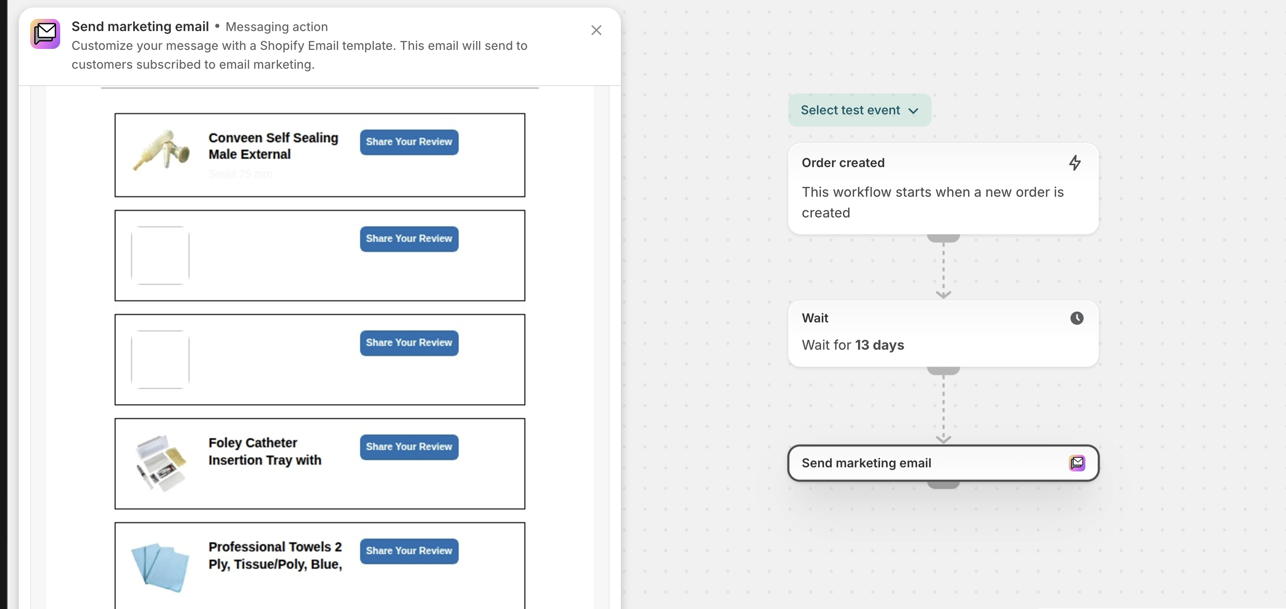
Task: Click the empty product image placeholder
Action: [160, 255]
